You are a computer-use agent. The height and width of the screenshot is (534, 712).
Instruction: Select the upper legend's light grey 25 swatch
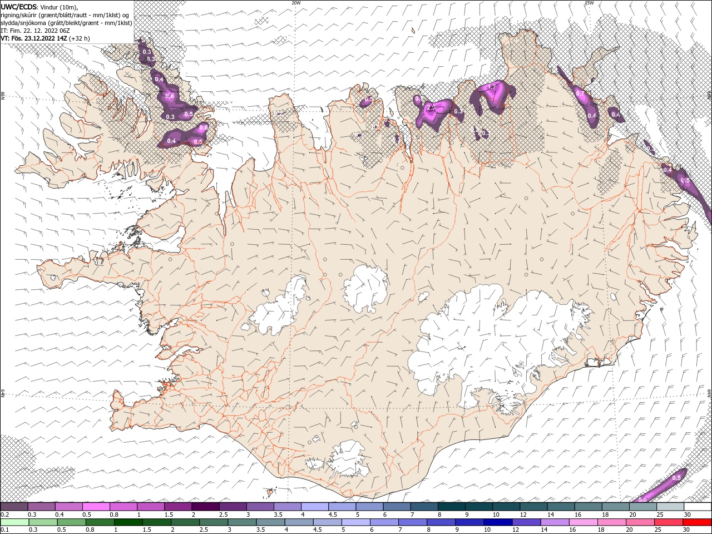pyautogui.click(x=670, y=506)
